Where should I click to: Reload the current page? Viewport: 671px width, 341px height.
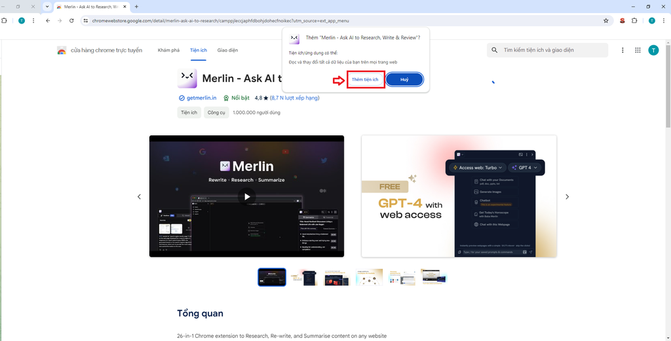coord(71,20)
